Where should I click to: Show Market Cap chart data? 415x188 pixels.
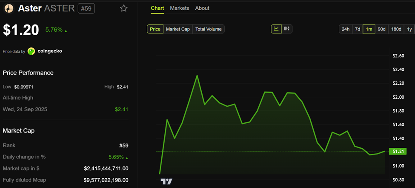coord(178,29)
